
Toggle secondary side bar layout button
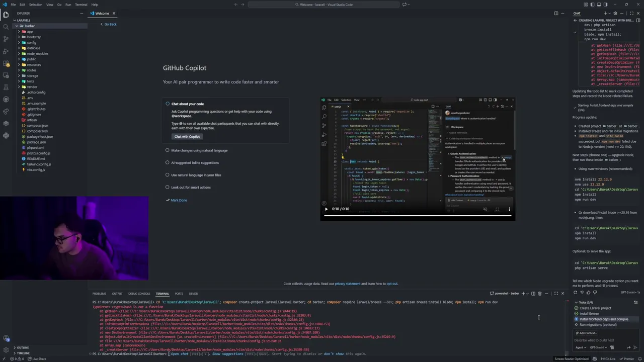[x=605, y=5]
